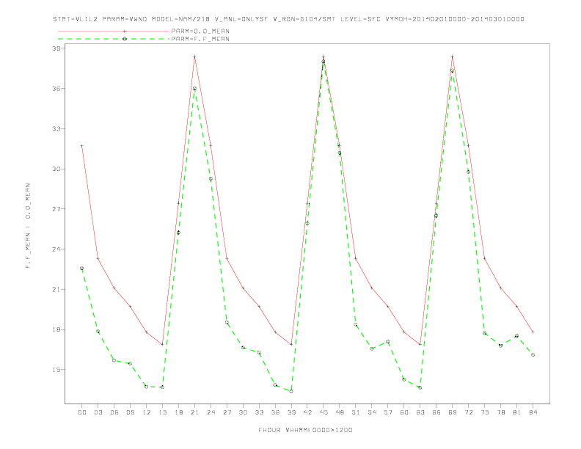Click x-axis forecast hour label 57
The height and width of the screenshot is (449, 581).
pyautogui.click(x=388, y=412)
